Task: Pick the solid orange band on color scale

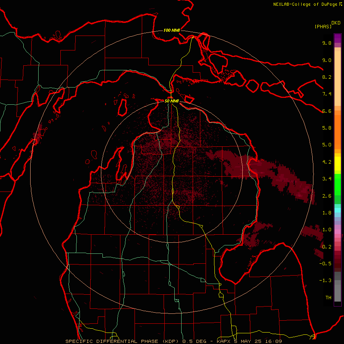Action: click(x=338, y=132)
